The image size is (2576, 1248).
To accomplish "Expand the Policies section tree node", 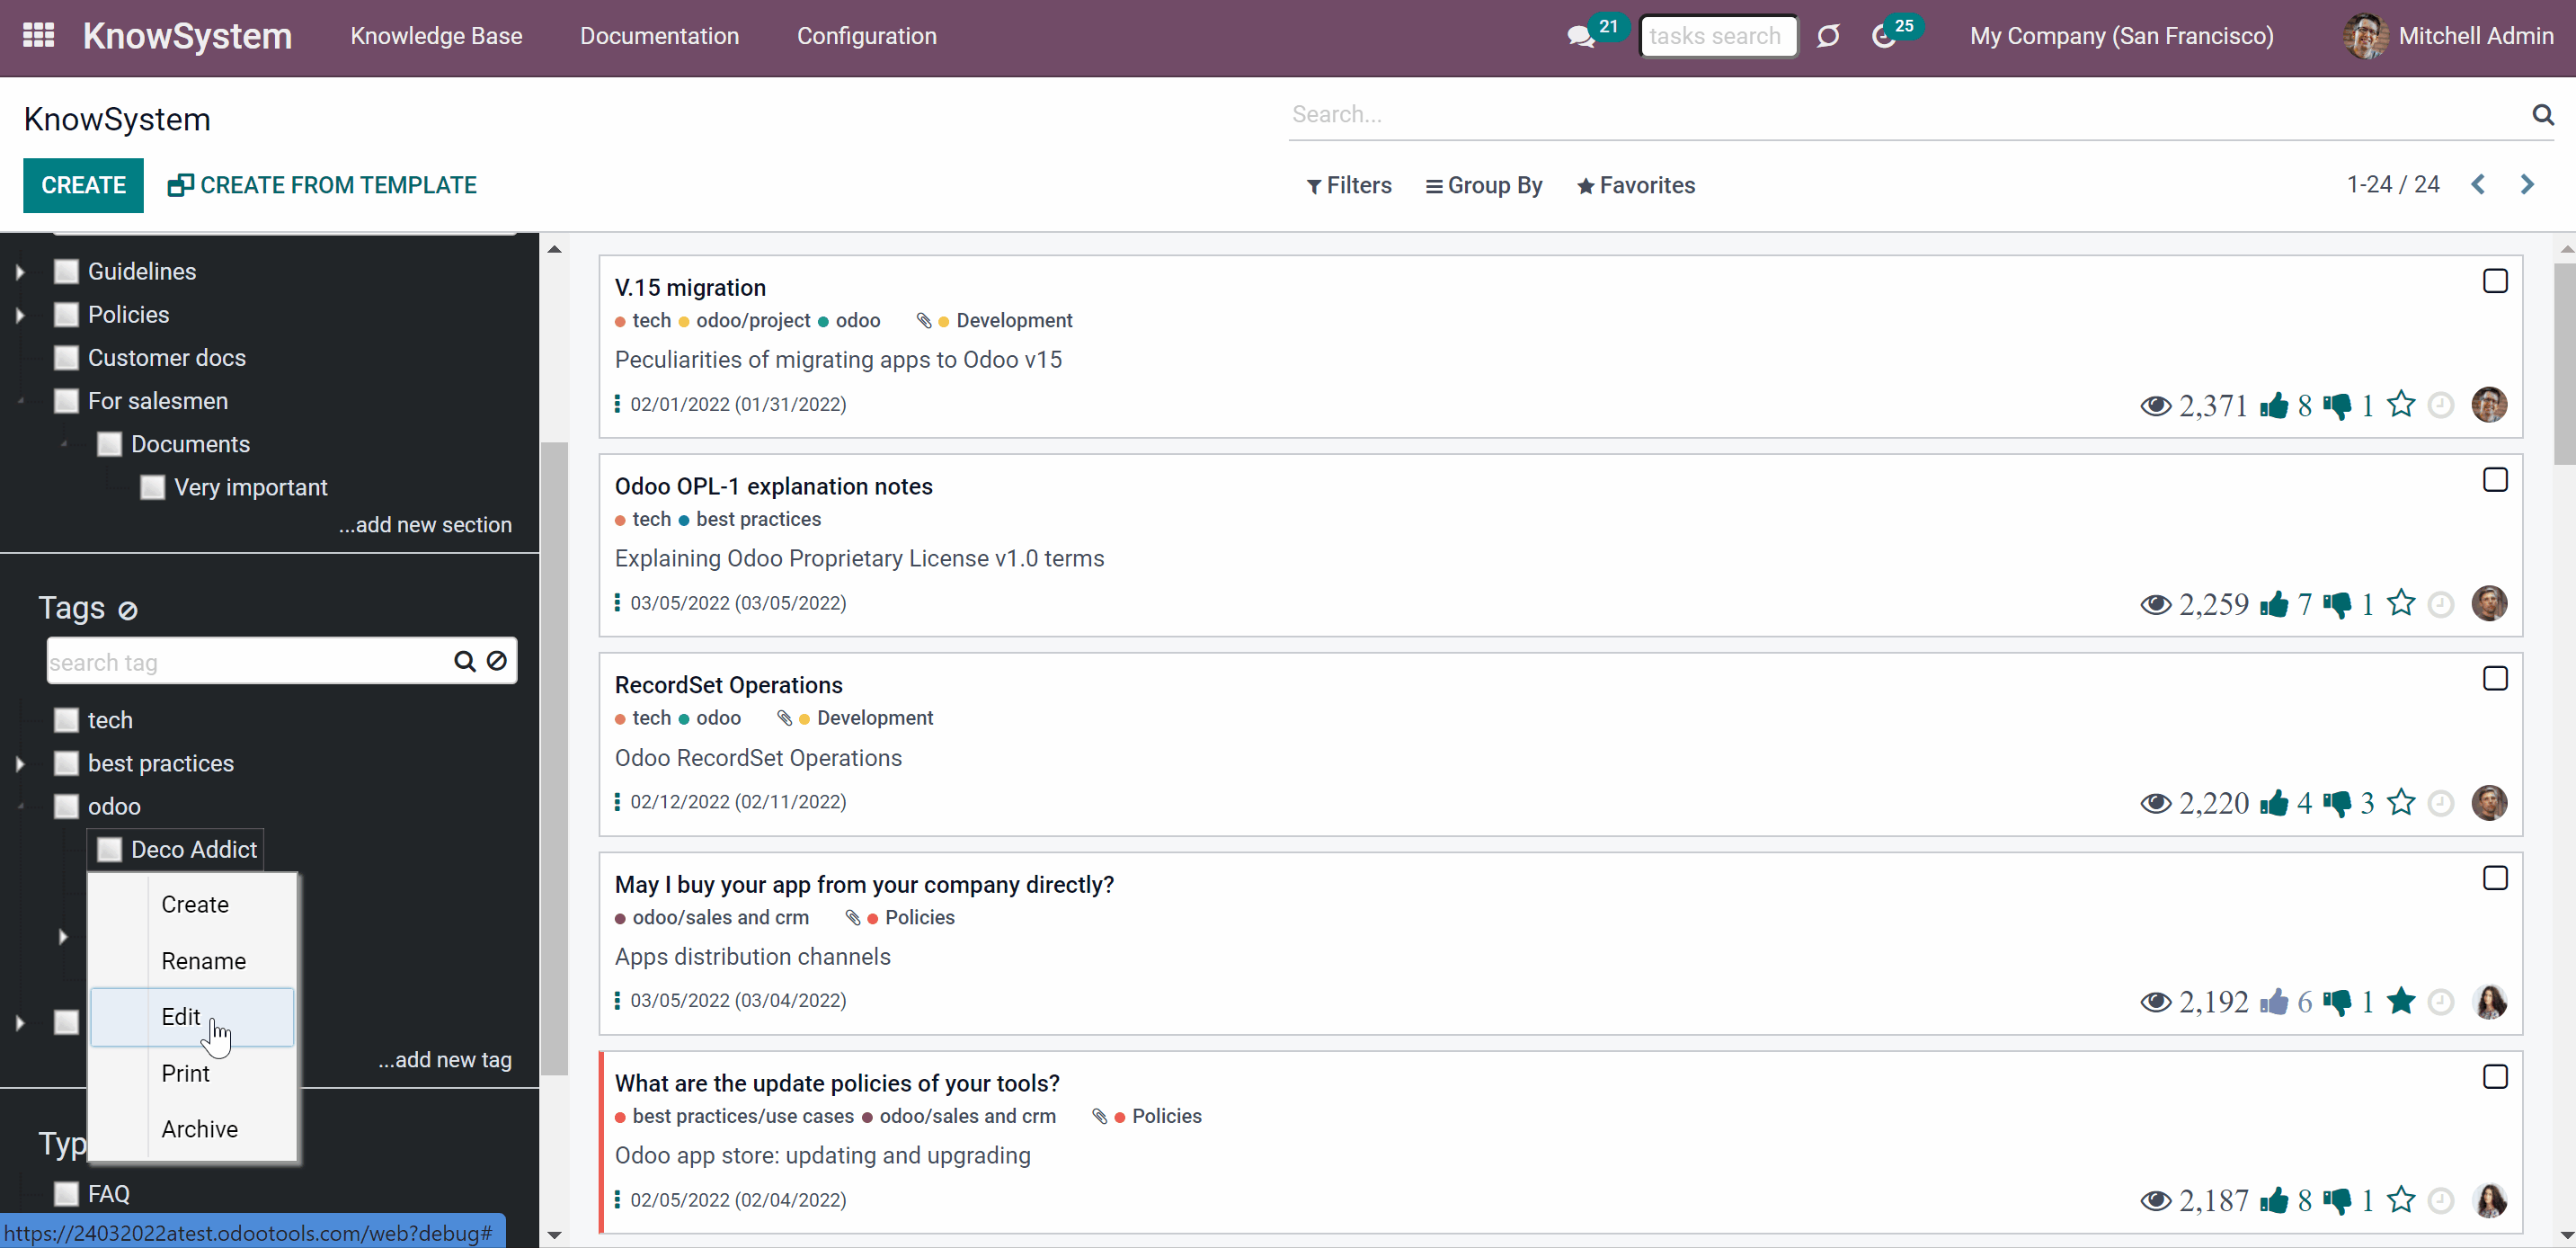I will [20, 315].
